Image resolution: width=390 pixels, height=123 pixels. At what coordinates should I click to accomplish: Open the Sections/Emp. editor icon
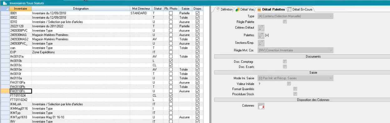click(261, 43)
